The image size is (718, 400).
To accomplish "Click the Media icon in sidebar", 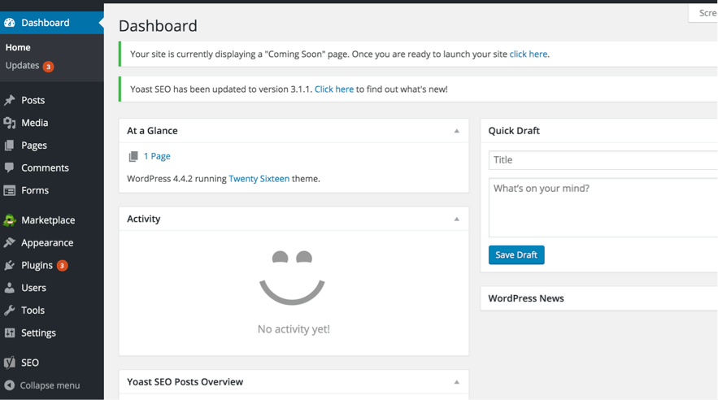I will point(10,123).
